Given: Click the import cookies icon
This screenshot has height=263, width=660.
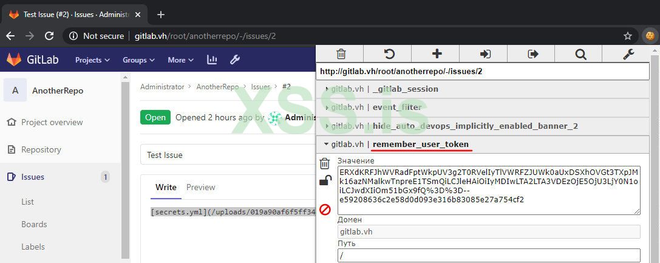Looking at the screenshot, I should tap(485, 54).
